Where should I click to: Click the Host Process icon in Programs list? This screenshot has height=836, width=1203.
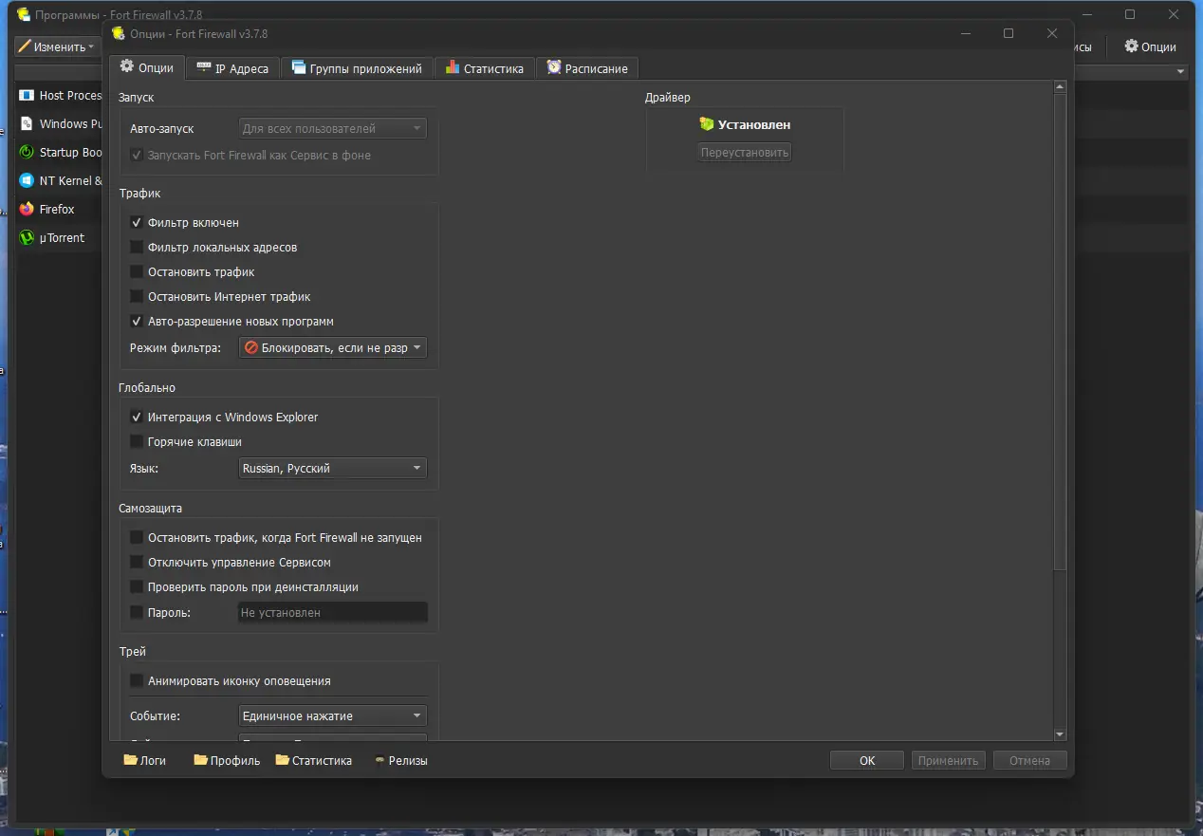tap(27, 95)
